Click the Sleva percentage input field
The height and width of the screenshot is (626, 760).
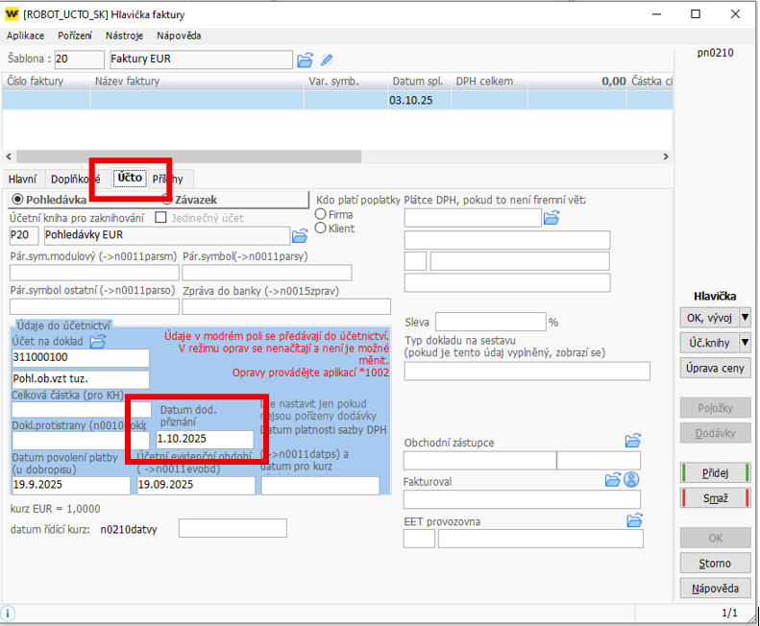[x=490, y=322]
